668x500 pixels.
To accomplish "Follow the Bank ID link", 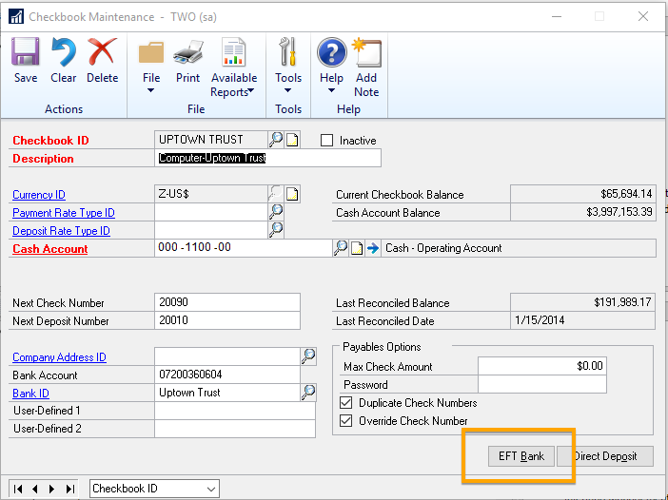I will pyautogui.click(x=30, y=394).
